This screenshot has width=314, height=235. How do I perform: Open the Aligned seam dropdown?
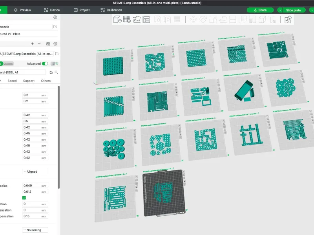click(35, 172)
